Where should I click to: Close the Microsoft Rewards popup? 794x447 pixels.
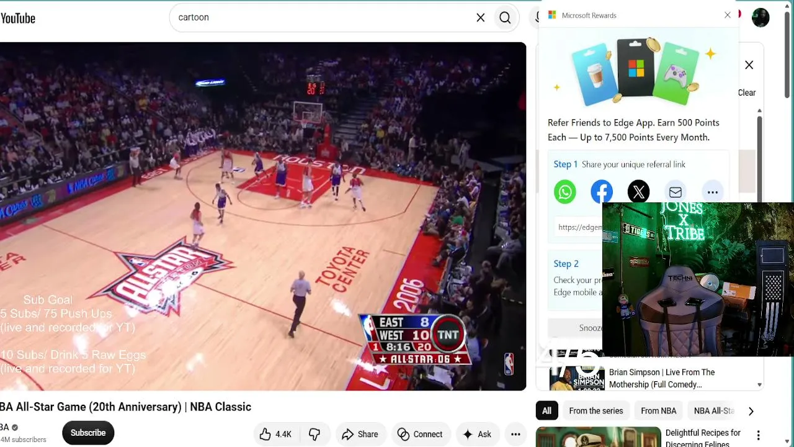728,15
